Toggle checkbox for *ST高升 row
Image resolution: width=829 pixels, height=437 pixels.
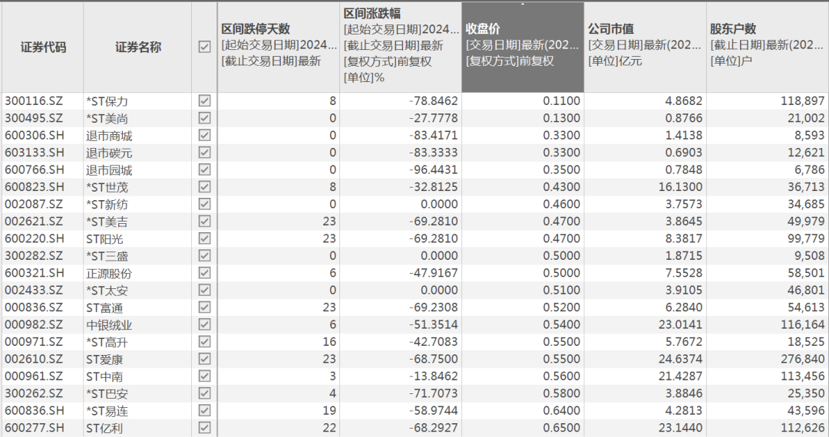click(204, 341)
